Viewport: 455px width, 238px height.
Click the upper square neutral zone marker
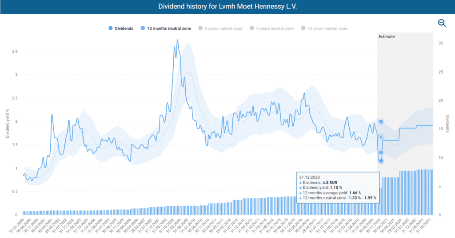click(381, 121)
